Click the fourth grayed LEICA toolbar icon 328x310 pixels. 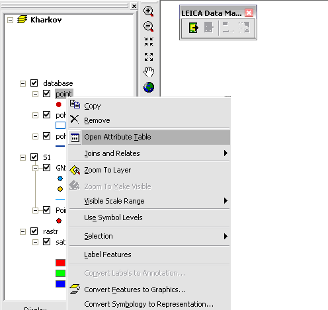244,28
